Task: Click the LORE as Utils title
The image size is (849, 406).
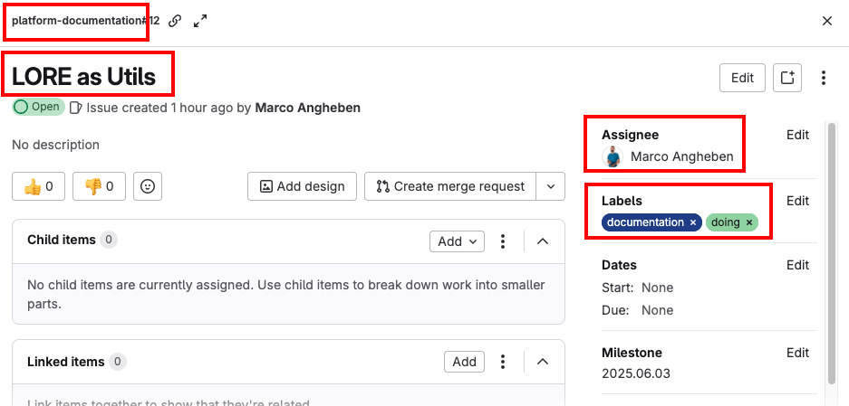Action: tap(84, 78)
